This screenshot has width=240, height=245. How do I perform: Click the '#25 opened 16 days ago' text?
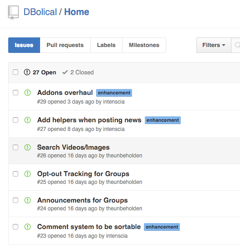point(67,182)
